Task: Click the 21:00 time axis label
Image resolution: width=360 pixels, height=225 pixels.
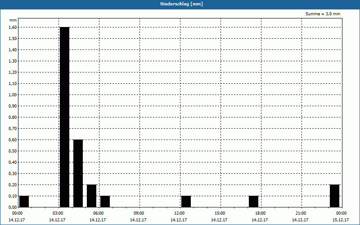Action: [301, 213]
